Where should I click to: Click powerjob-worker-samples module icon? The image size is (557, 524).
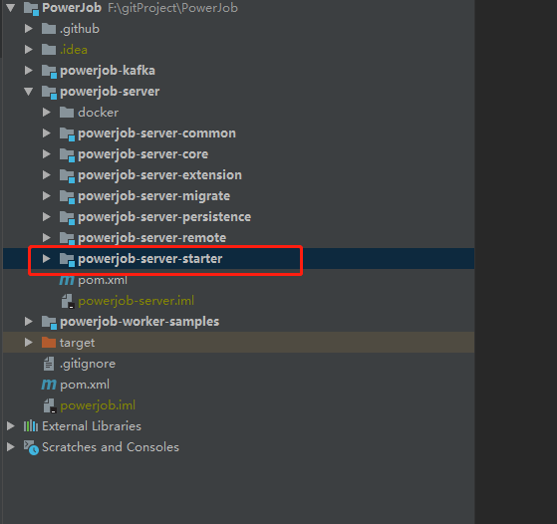(49, 322)
